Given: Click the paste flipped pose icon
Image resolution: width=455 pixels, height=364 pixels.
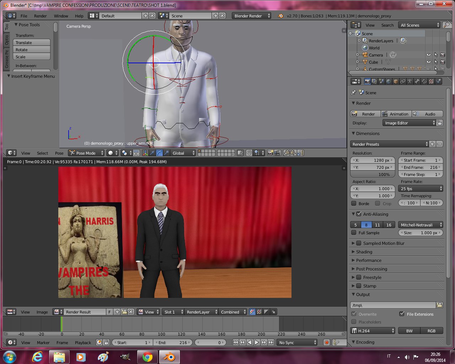Looking at the screenshot, I should coord(300,153).
